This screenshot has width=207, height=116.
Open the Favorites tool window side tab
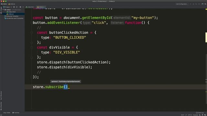tap(1, 106)
